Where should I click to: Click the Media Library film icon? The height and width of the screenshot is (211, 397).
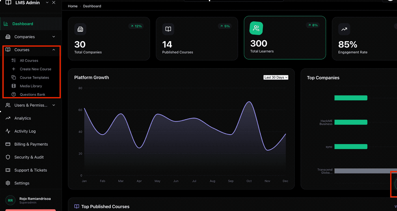coord(14,86)
